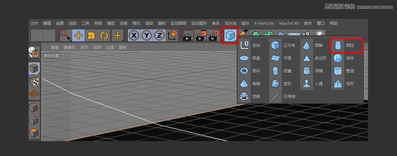Toggle Model mode cube in sidebar
The width and height of the screenshot is (397, 156).
pyautogui.click(x=34, y=68)
